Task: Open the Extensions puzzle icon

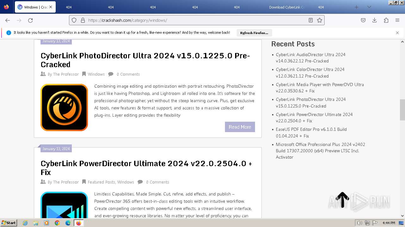Action: click(x=386, y=20)
